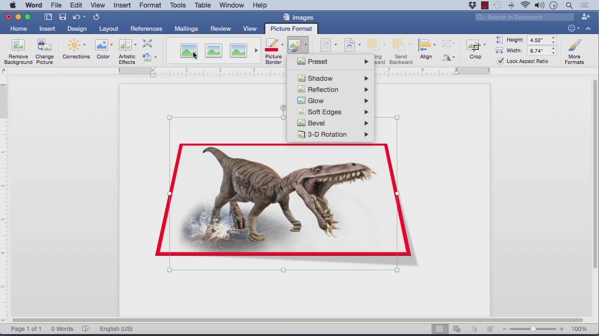Image resolution: width=599 pixels, height=336 pixels.
Task: Click the Crop tool icon
Action: point(474,45)
